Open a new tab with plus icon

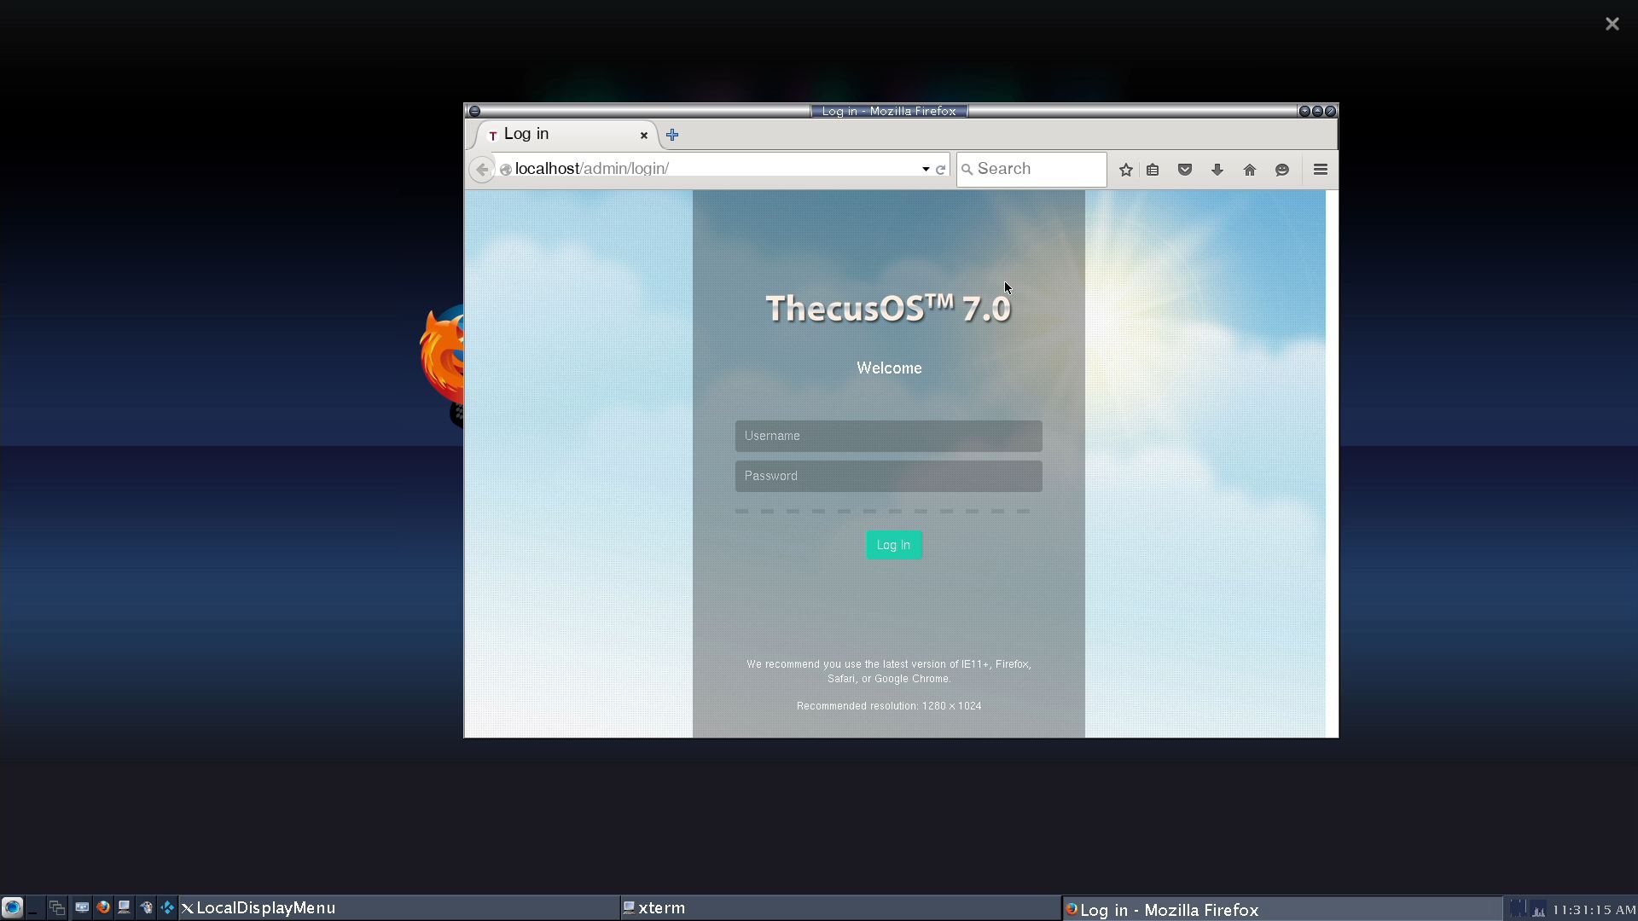tap(672, 135)
